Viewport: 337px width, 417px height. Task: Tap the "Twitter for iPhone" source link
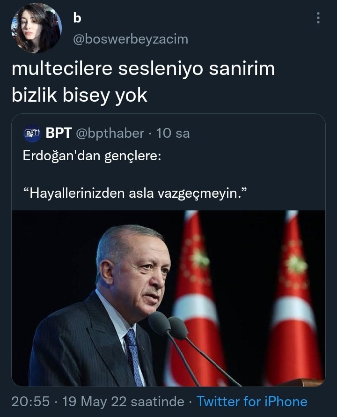[x=252, y=401]
